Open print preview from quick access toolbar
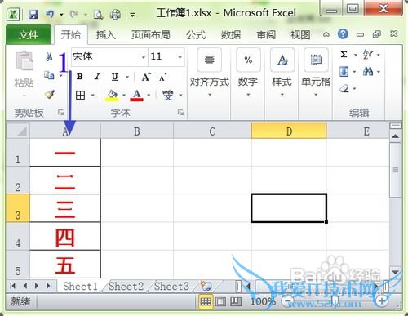 tap(98, 15)
